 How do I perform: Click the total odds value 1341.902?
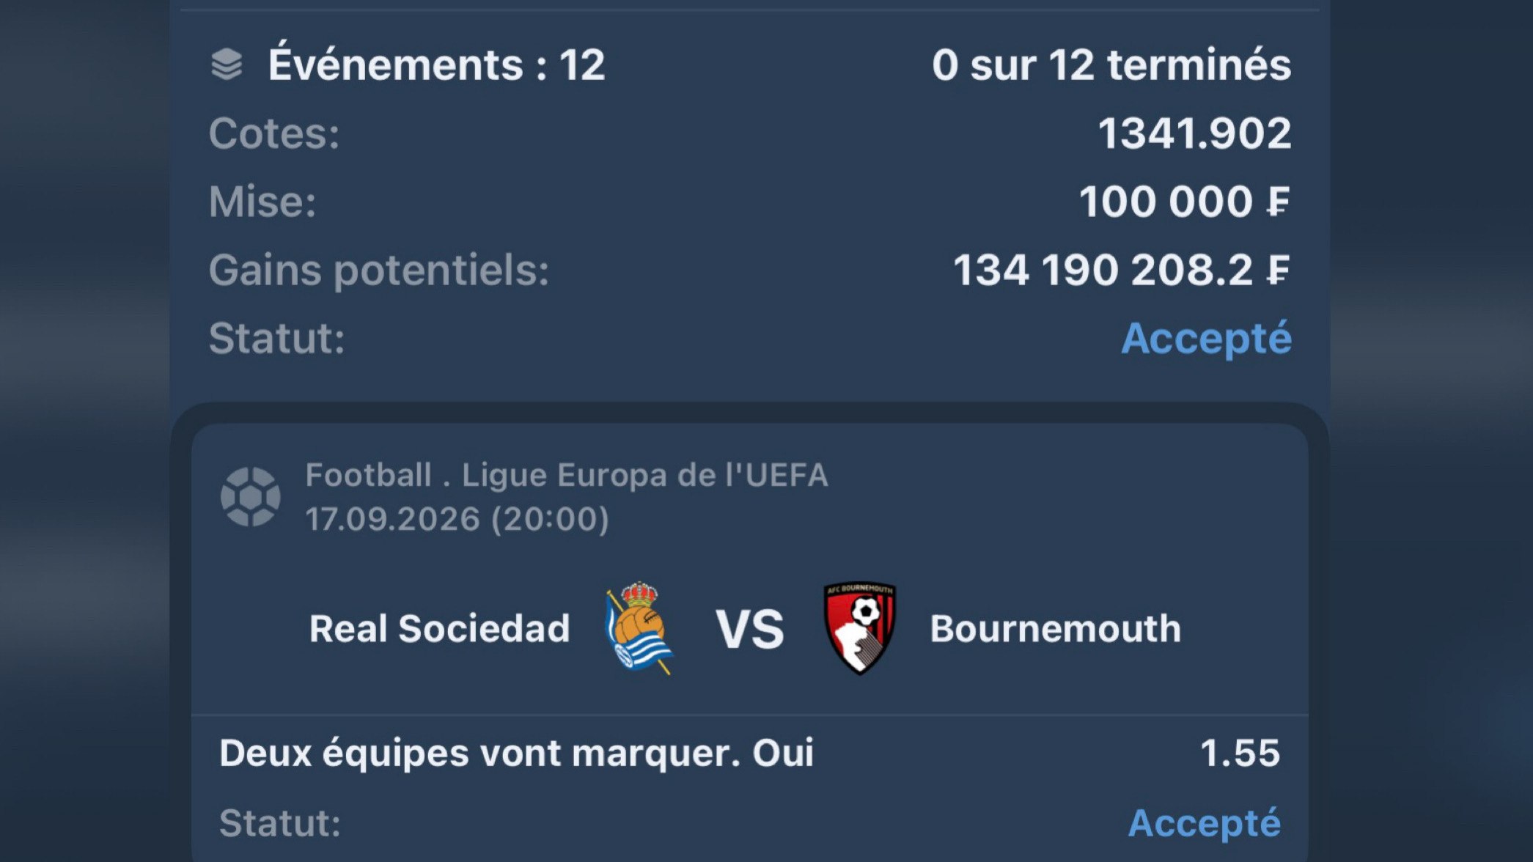(1195, 133)
